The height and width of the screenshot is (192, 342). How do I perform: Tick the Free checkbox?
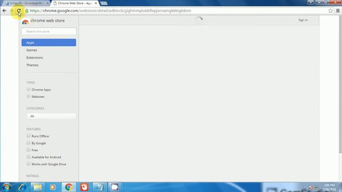[28, 150]
